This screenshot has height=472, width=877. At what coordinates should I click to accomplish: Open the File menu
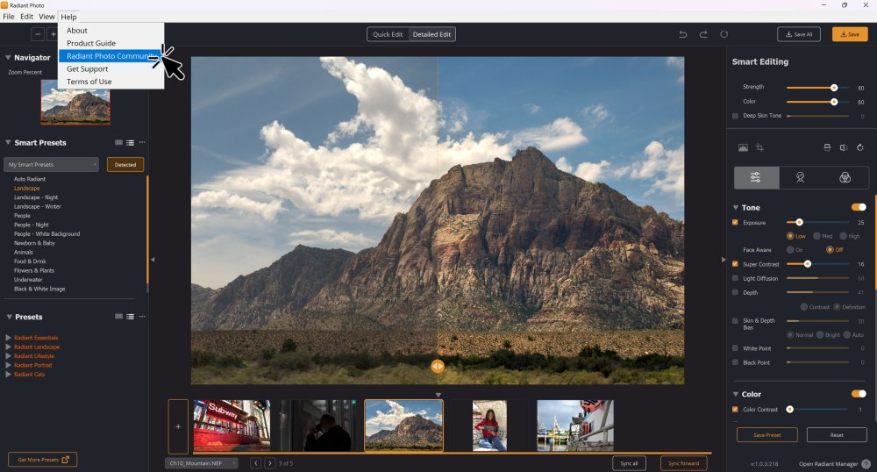(9, 17)
